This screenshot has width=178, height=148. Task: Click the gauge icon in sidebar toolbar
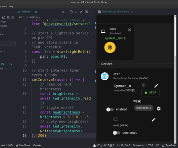pos(8,17)
